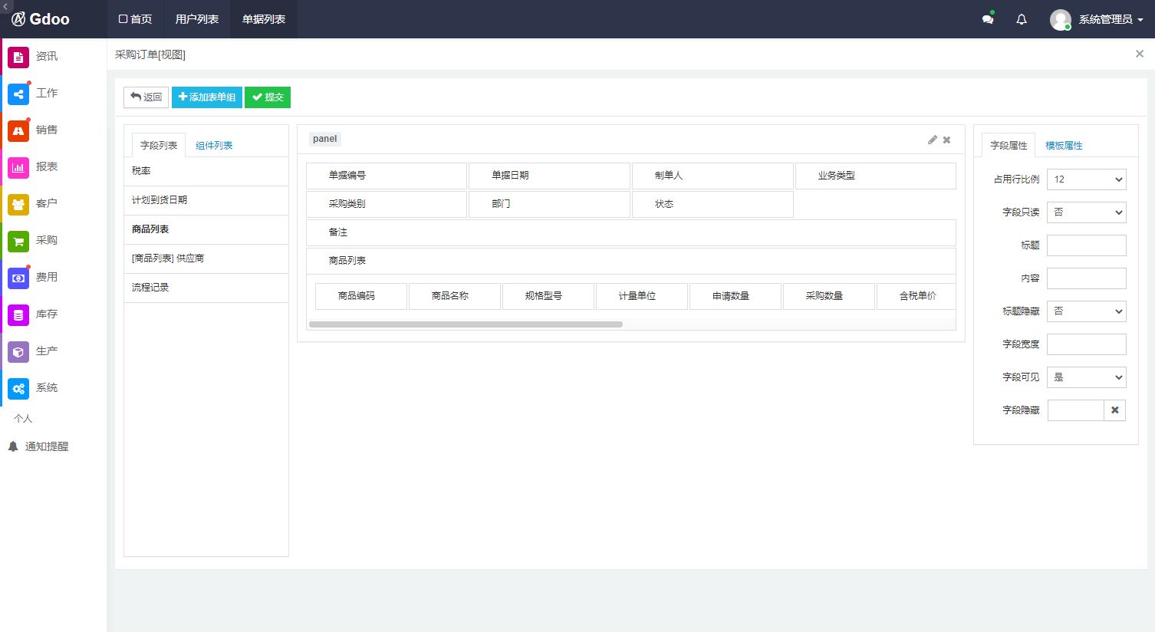This screenshot has height=632, width=1155.
Task: Switch to 模板属性 tab
Action: pos(1064,146)
